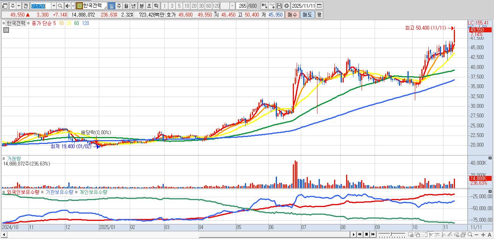The image size is (494, 239).
Task: Open chart preferences gear icon
Action: (x=287, y=6)
